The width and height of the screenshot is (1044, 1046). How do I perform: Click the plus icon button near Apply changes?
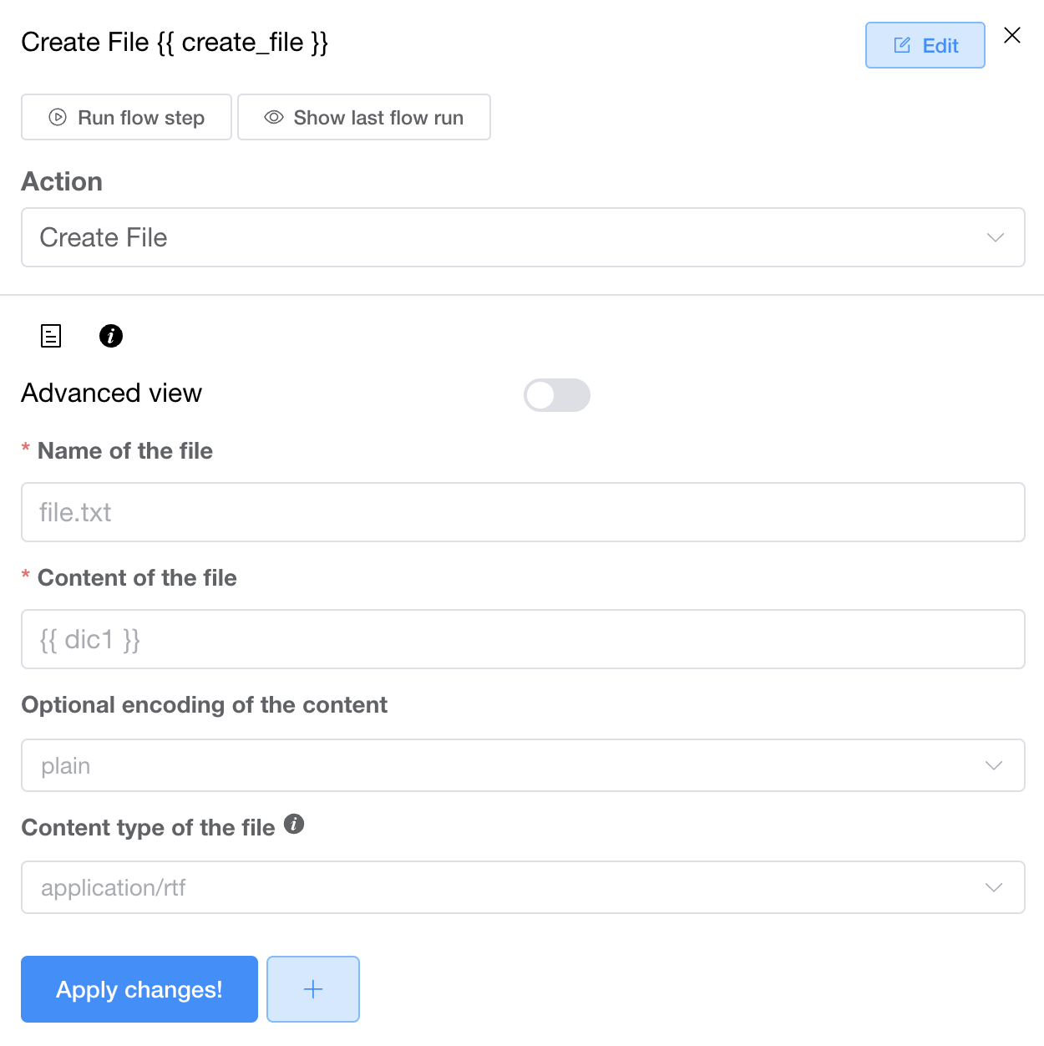tap(313, 989)
